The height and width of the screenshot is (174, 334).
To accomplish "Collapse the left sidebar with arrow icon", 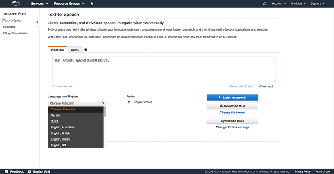I will click(37, 22).
